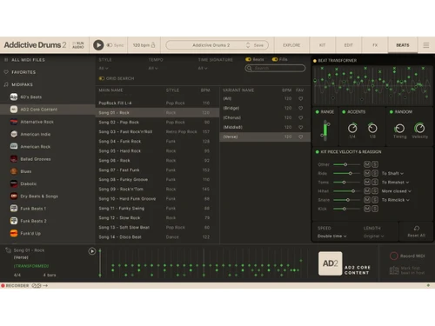
Task: Toggle the Accents section on/off
Action: [344, 112]
